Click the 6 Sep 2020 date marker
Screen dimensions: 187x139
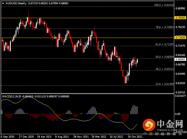point(8,136)
